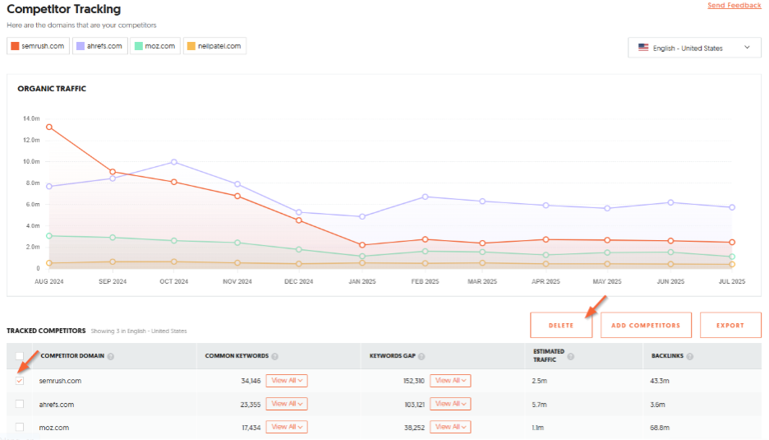
Task: Click the Delete button
Action: pyautogui.click(x=561, y=325)
